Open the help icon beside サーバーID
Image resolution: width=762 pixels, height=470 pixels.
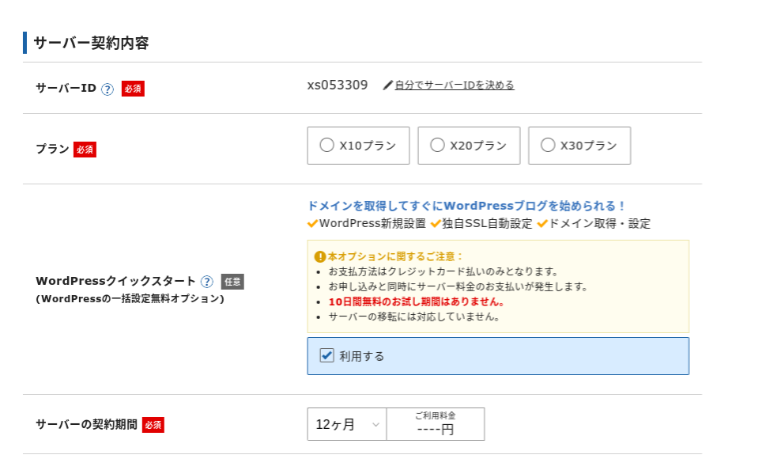tap(108, 89)
